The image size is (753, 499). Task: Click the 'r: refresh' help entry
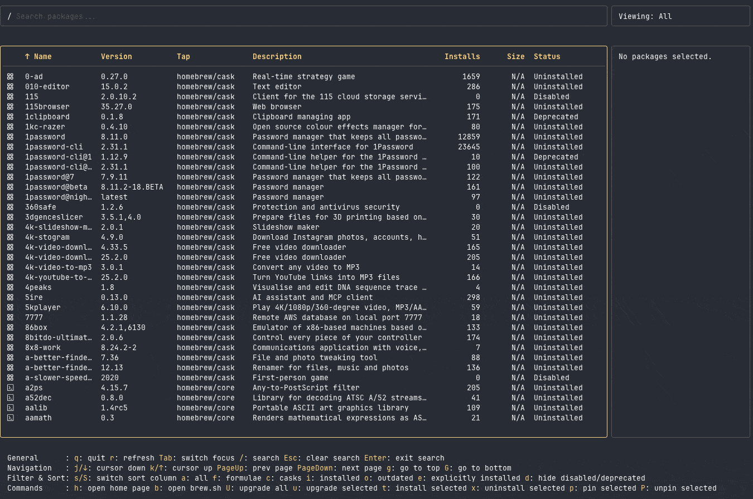coord(132,458)
